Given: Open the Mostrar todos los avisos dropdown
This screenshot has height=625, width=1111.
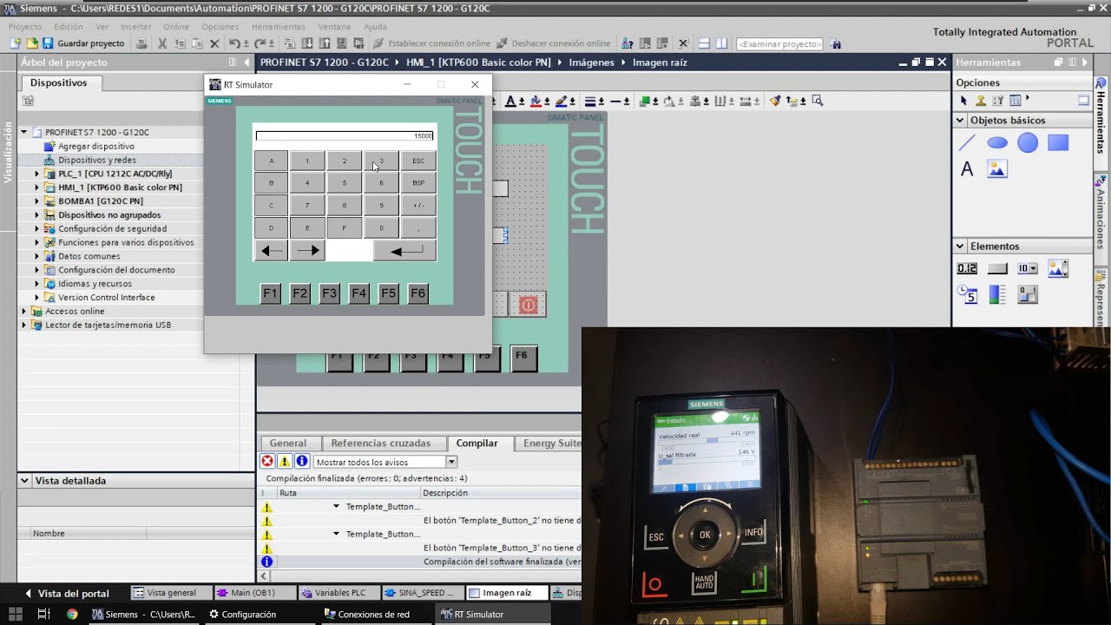Looking at the screenshot, I should tap(450, 462).
